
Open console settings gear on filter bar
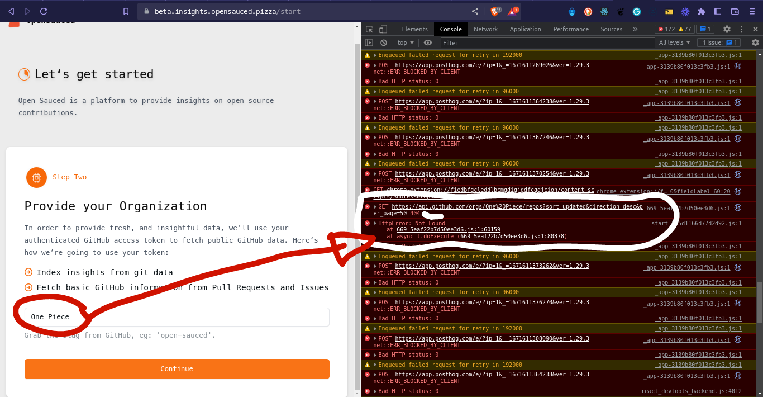coord(756,42)
